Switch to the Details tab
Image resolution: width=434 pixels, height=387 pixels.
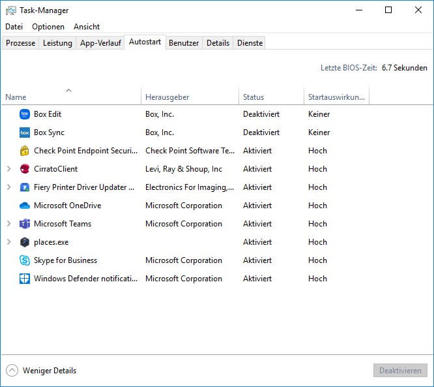point(218,43)
